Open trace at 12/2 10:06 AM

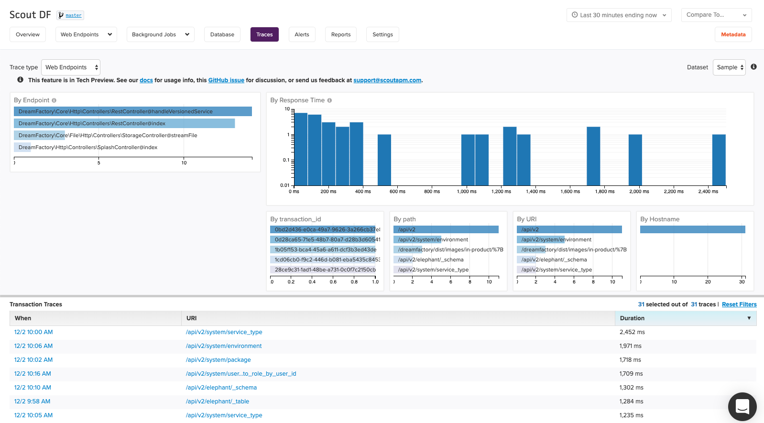33,346
